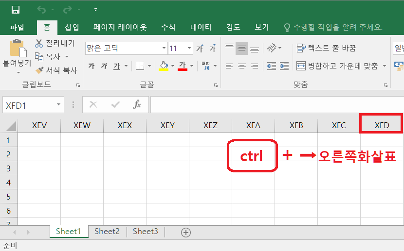
Task: Switch to the 수식 tab
Action: 168,27
